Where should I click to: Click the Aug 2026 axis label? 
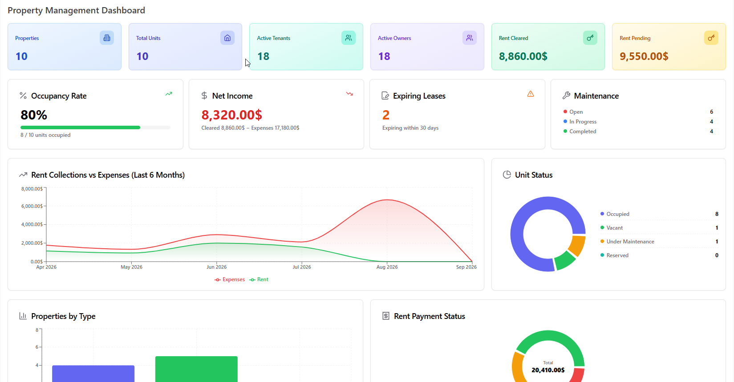[387, 267]
